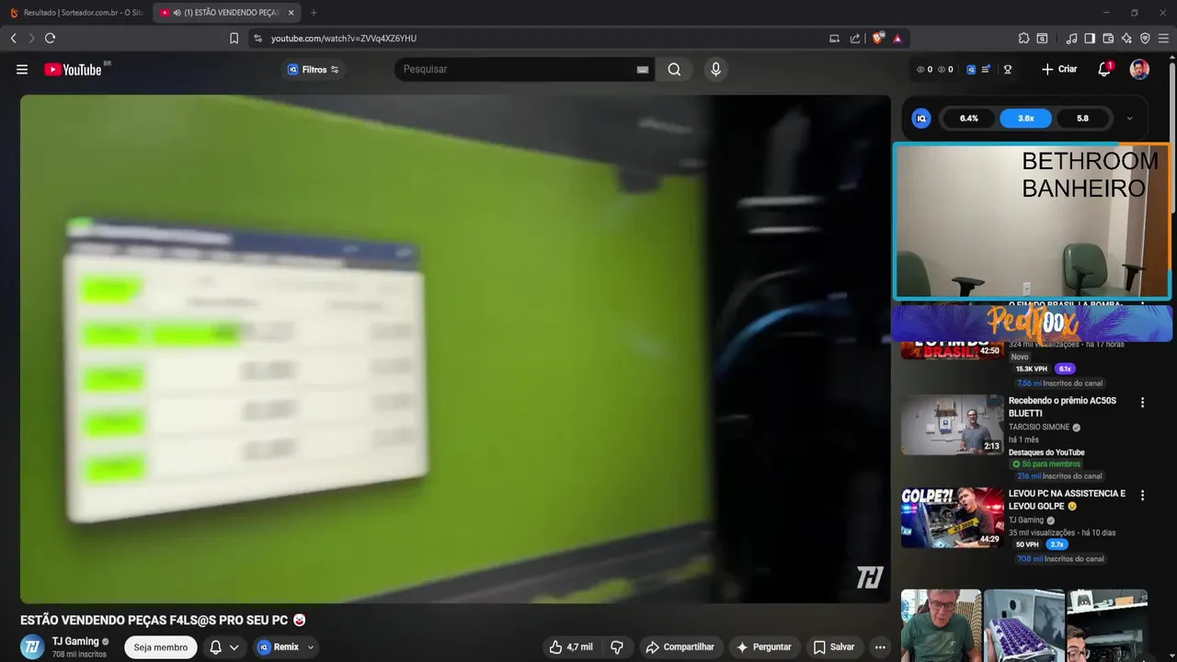The width and height of the screenshot is (1177, 662).
Task: Open the Recebendo o prêmio AC50S BLUETTI title
Action: pos(1062,407)
